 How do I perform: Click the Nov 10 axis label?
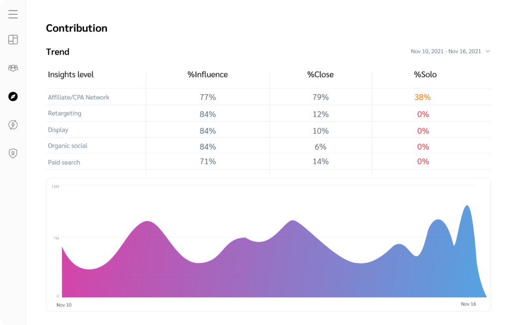[64, 305]
